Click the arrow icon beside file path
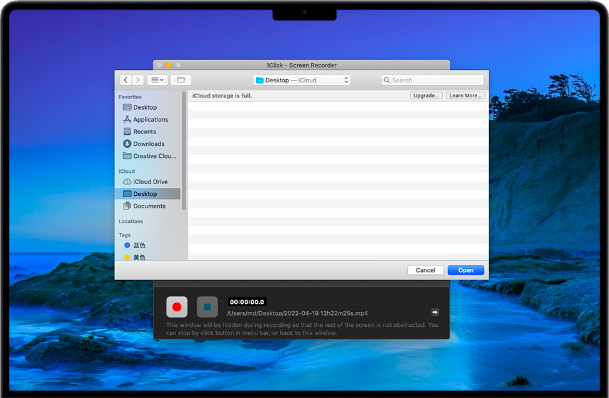609x398 pixels. click(435, 313)
